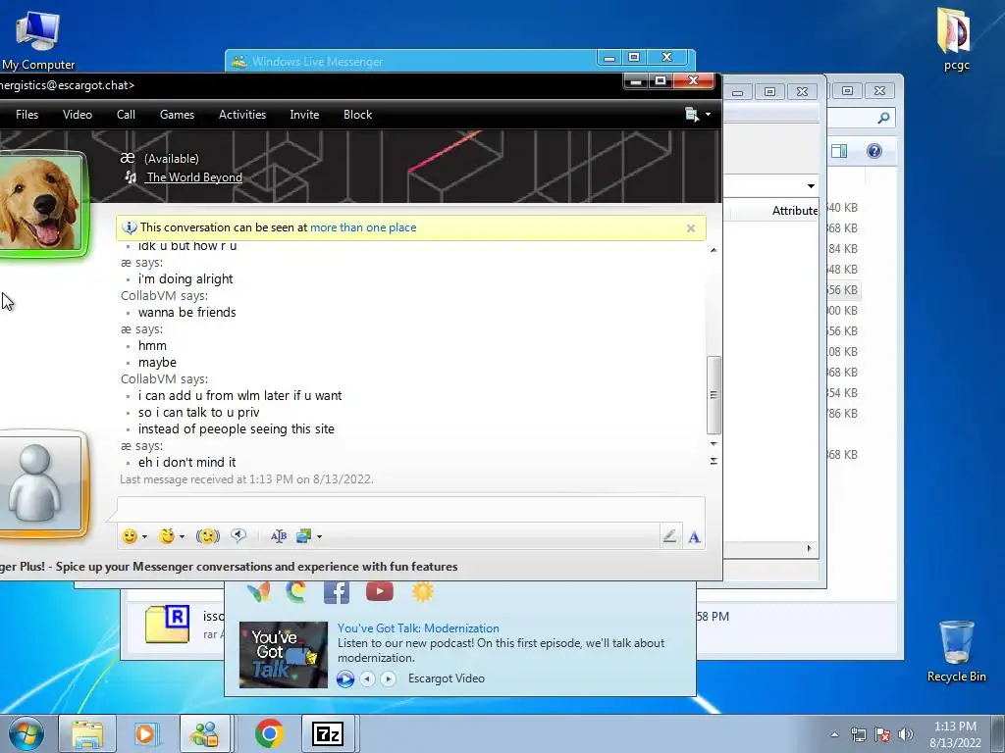Open the winks picker icon
Screen dimensions: 1005x753
(x=167, y=536)
